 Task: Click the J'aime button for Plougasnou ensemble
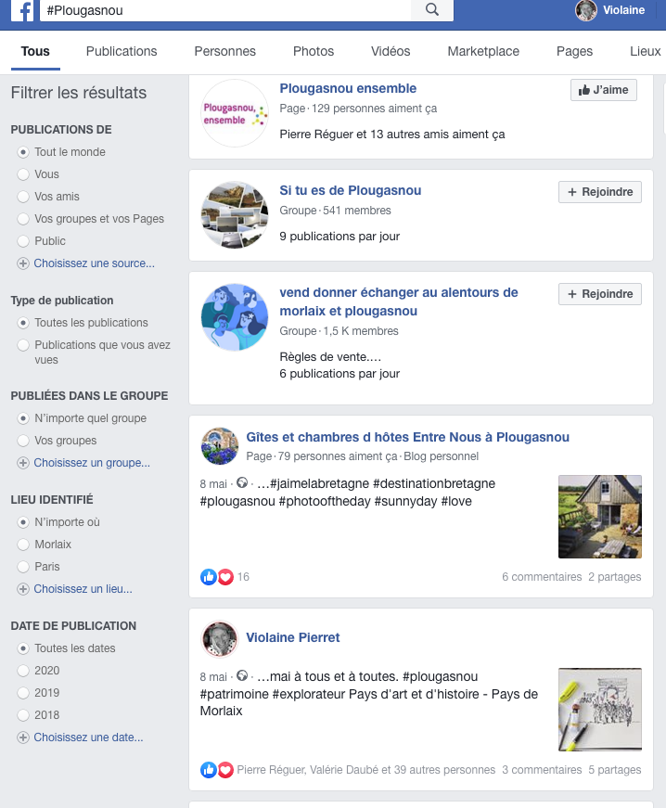point(604,90)
